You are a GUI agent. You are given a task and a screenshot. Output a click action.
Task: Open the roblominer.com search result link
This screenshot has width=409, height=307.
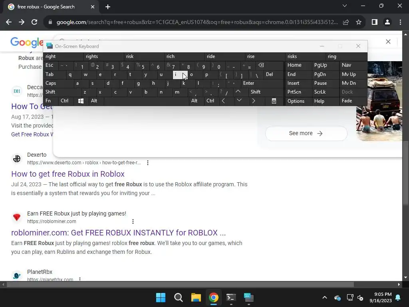click(x=118, y=233)
